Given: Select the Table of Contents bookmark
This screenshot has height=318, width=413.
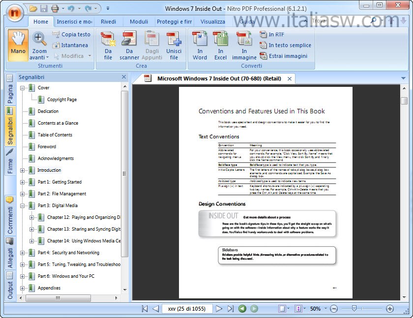Looking at the screenshot, I should point(55,135).
